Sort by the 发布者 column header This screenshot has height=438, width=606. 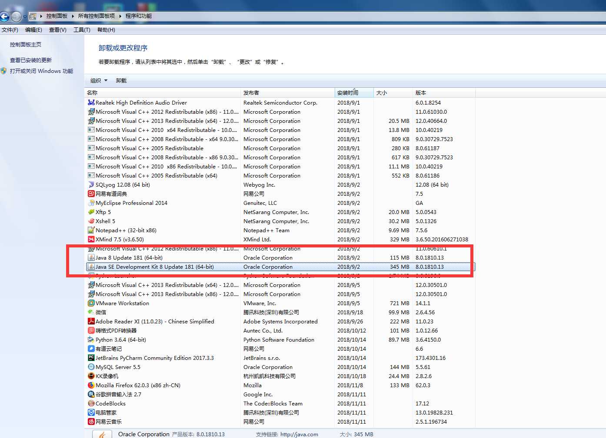(288, 93)
